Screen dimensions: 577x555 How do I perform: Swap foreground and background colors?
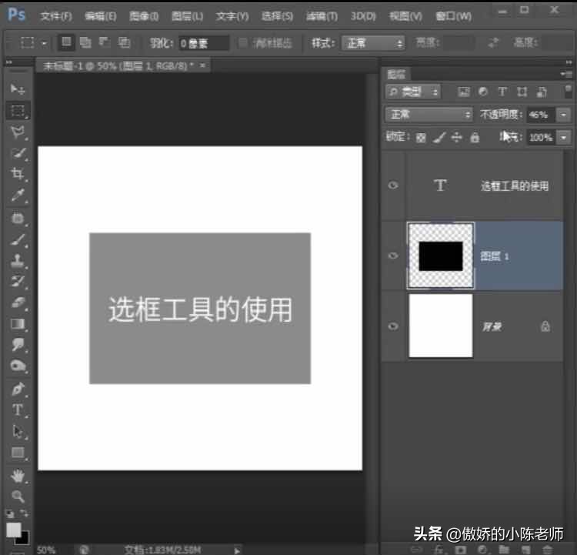(x=25, y=513)
